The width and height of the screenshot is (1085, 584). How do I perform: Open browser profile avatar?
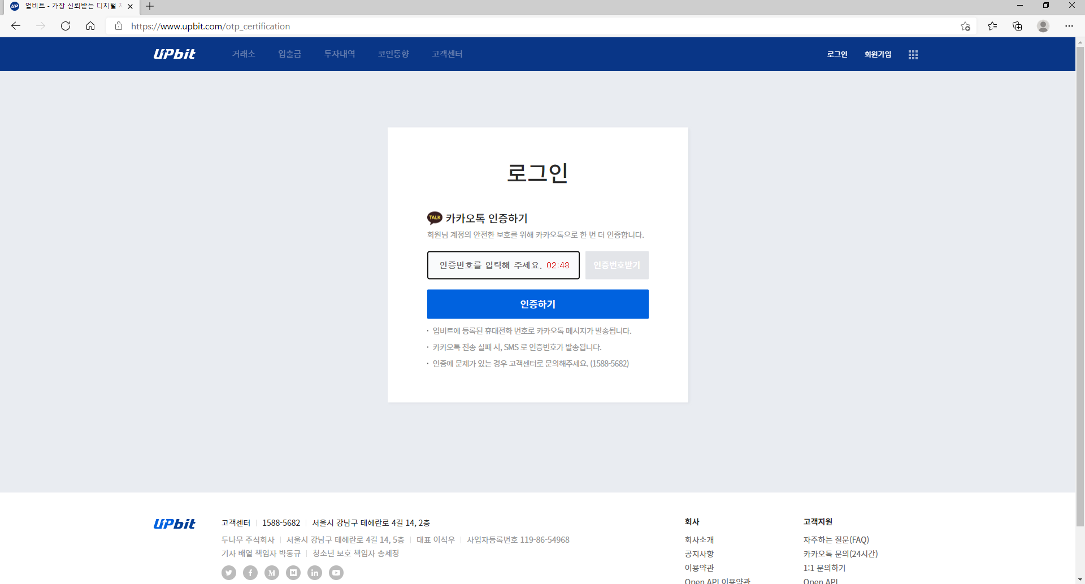click(1043, 26)
